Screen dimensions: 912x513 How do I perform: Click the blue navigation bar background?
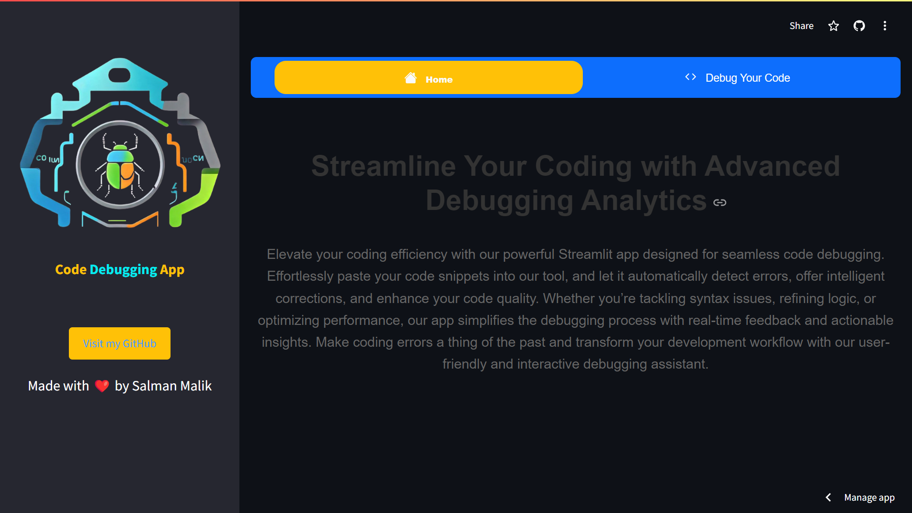[262, 78]
